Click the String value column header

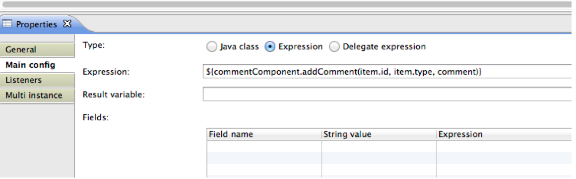(x=379, y=134)
